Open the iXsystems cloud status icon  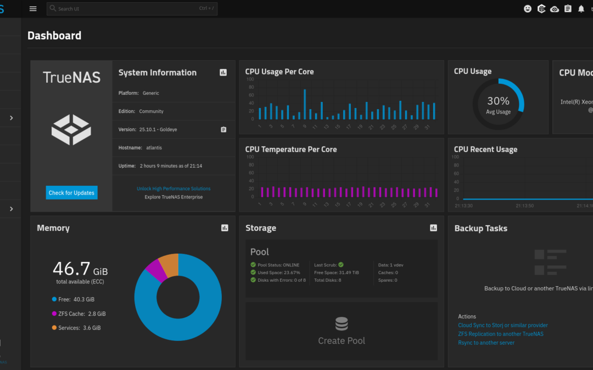(x=555, y=8)
